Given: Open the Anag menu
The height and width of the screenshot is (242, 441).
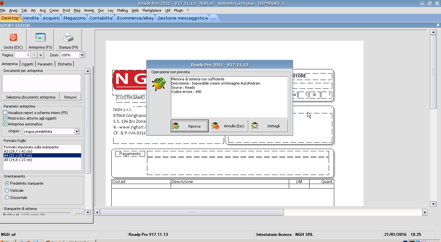Looking at the screenshot, I should pos(13,10).
